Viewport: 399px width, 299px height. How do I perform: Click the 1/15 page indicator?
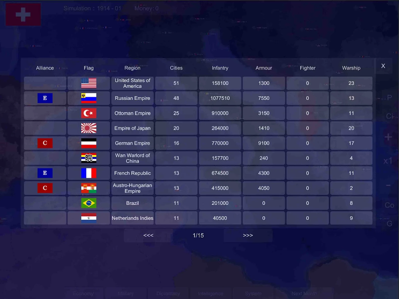pos(198,235)
